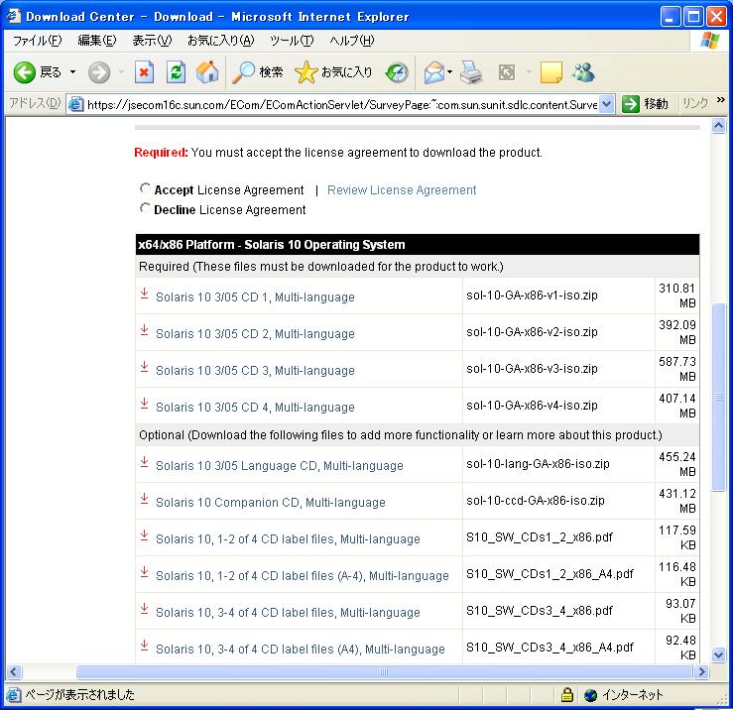Click vertical scrollbar up arrow
This screenshot has width=733, height=710.
pos(718,125)
